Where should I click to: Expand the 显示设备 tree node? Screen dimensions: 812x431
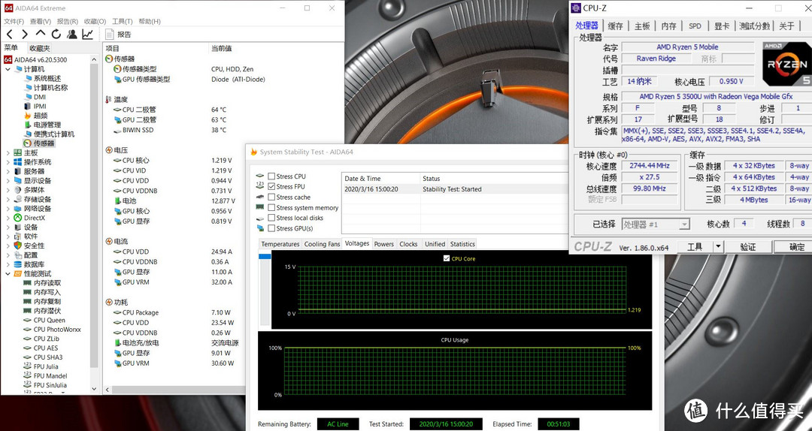(x=8, y=180)
